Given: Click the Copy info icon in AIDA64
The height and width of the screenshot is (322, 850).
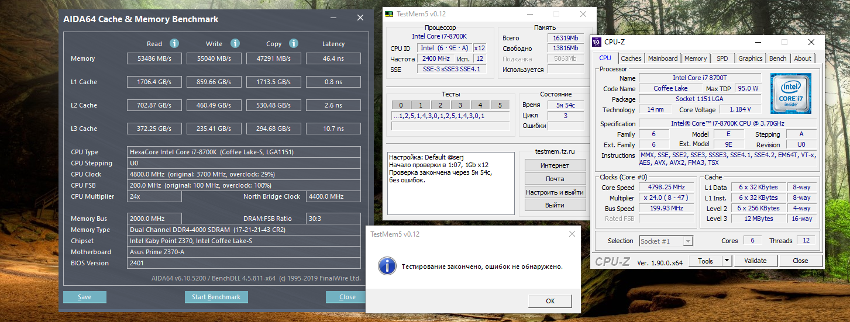Looking at the screenshot, I should point(294,43).
